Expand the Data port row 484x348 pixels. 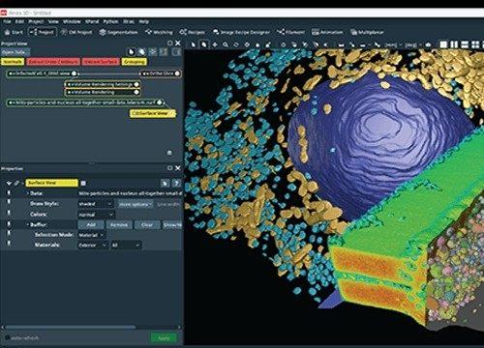28,193
